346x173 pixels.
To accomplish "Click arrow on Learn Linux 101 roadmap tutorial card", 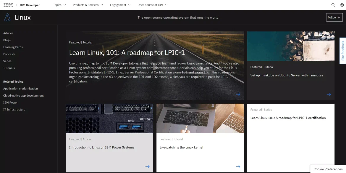I will coord(238,94).
